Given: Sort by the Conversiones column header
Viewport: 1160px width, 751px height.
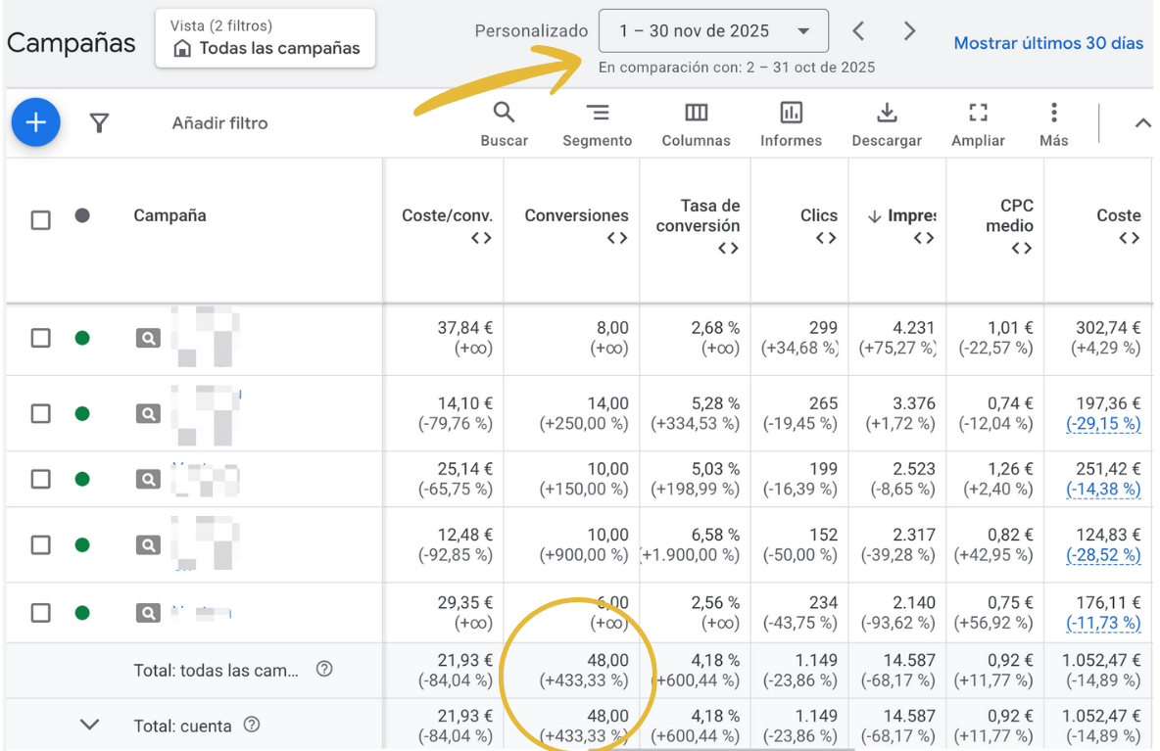Looking at the screenshot, I should click(576, 215).
